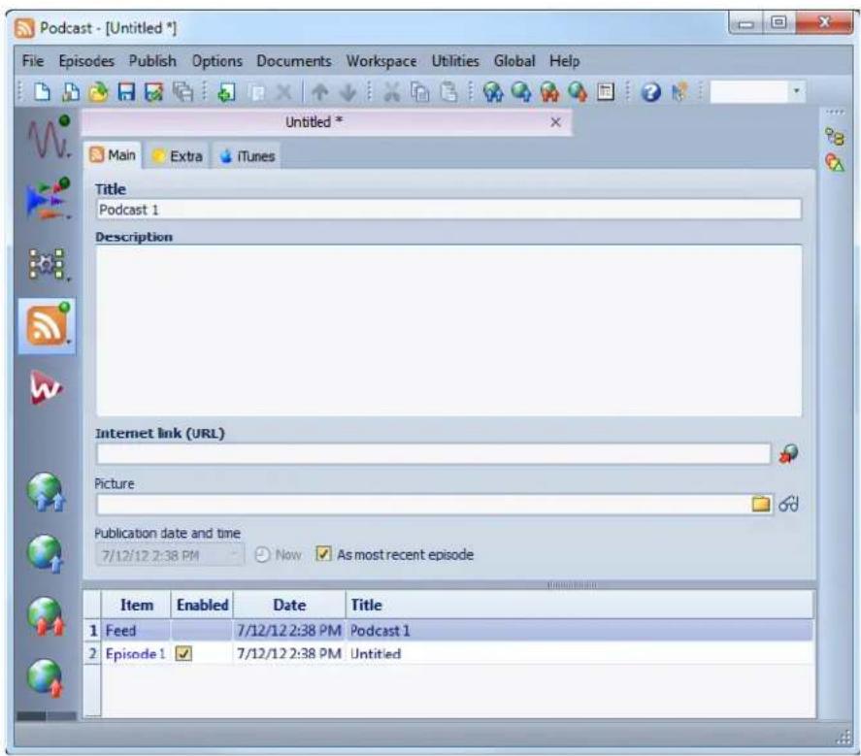The image size is (861, 756).
Task: Click the Save As toolbar icon
Action: [x=154, y=91]
